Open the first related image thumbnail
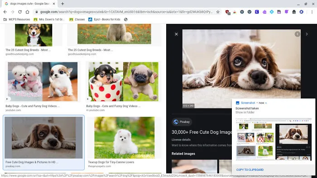 [x=194, y=167]
